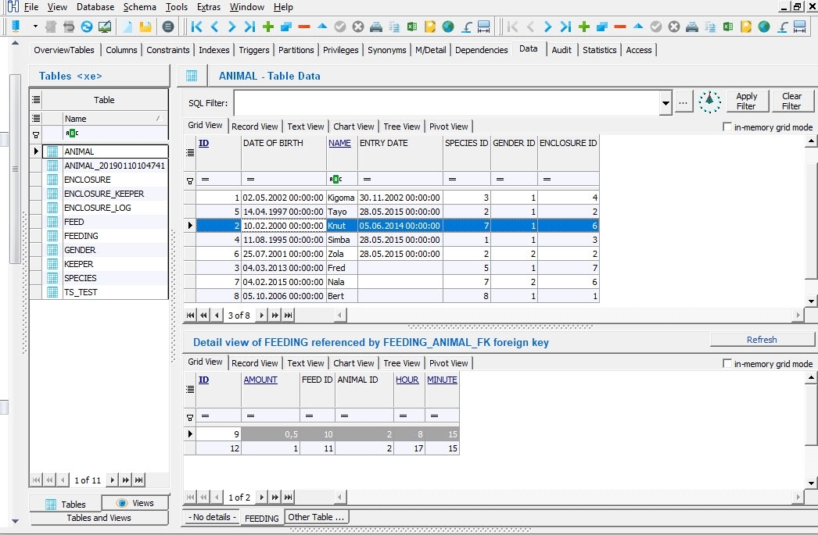Click the Refresh button in the detail view
Image resolution: width=818 pixels, height=535 pixels.
click(762, 339)
